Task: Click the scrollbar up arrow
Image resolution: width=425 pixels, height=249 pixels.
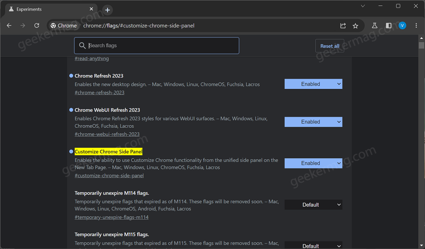Action: [x=422, y=38]
